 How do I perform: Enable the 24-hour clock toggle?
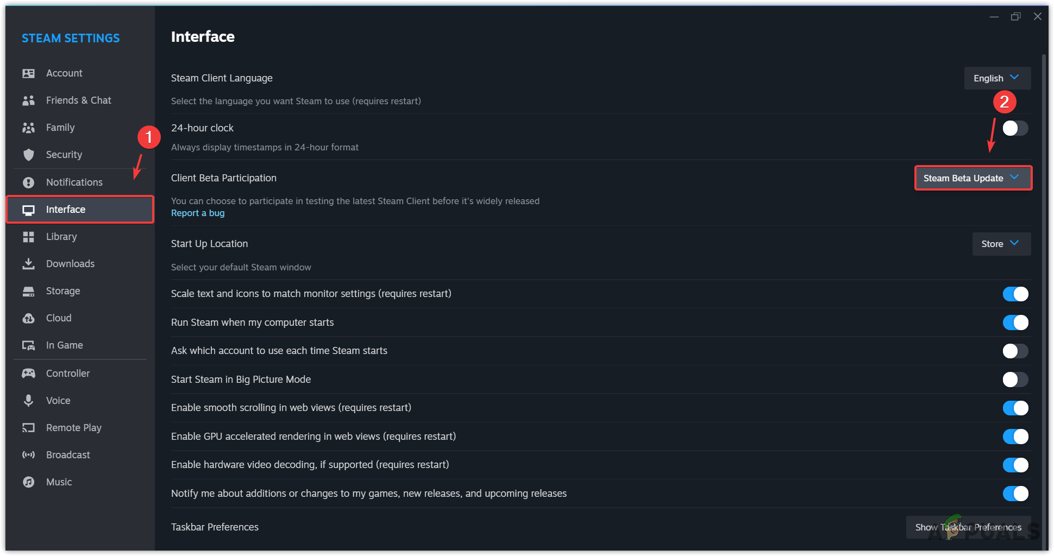(x=1015, y=128)
